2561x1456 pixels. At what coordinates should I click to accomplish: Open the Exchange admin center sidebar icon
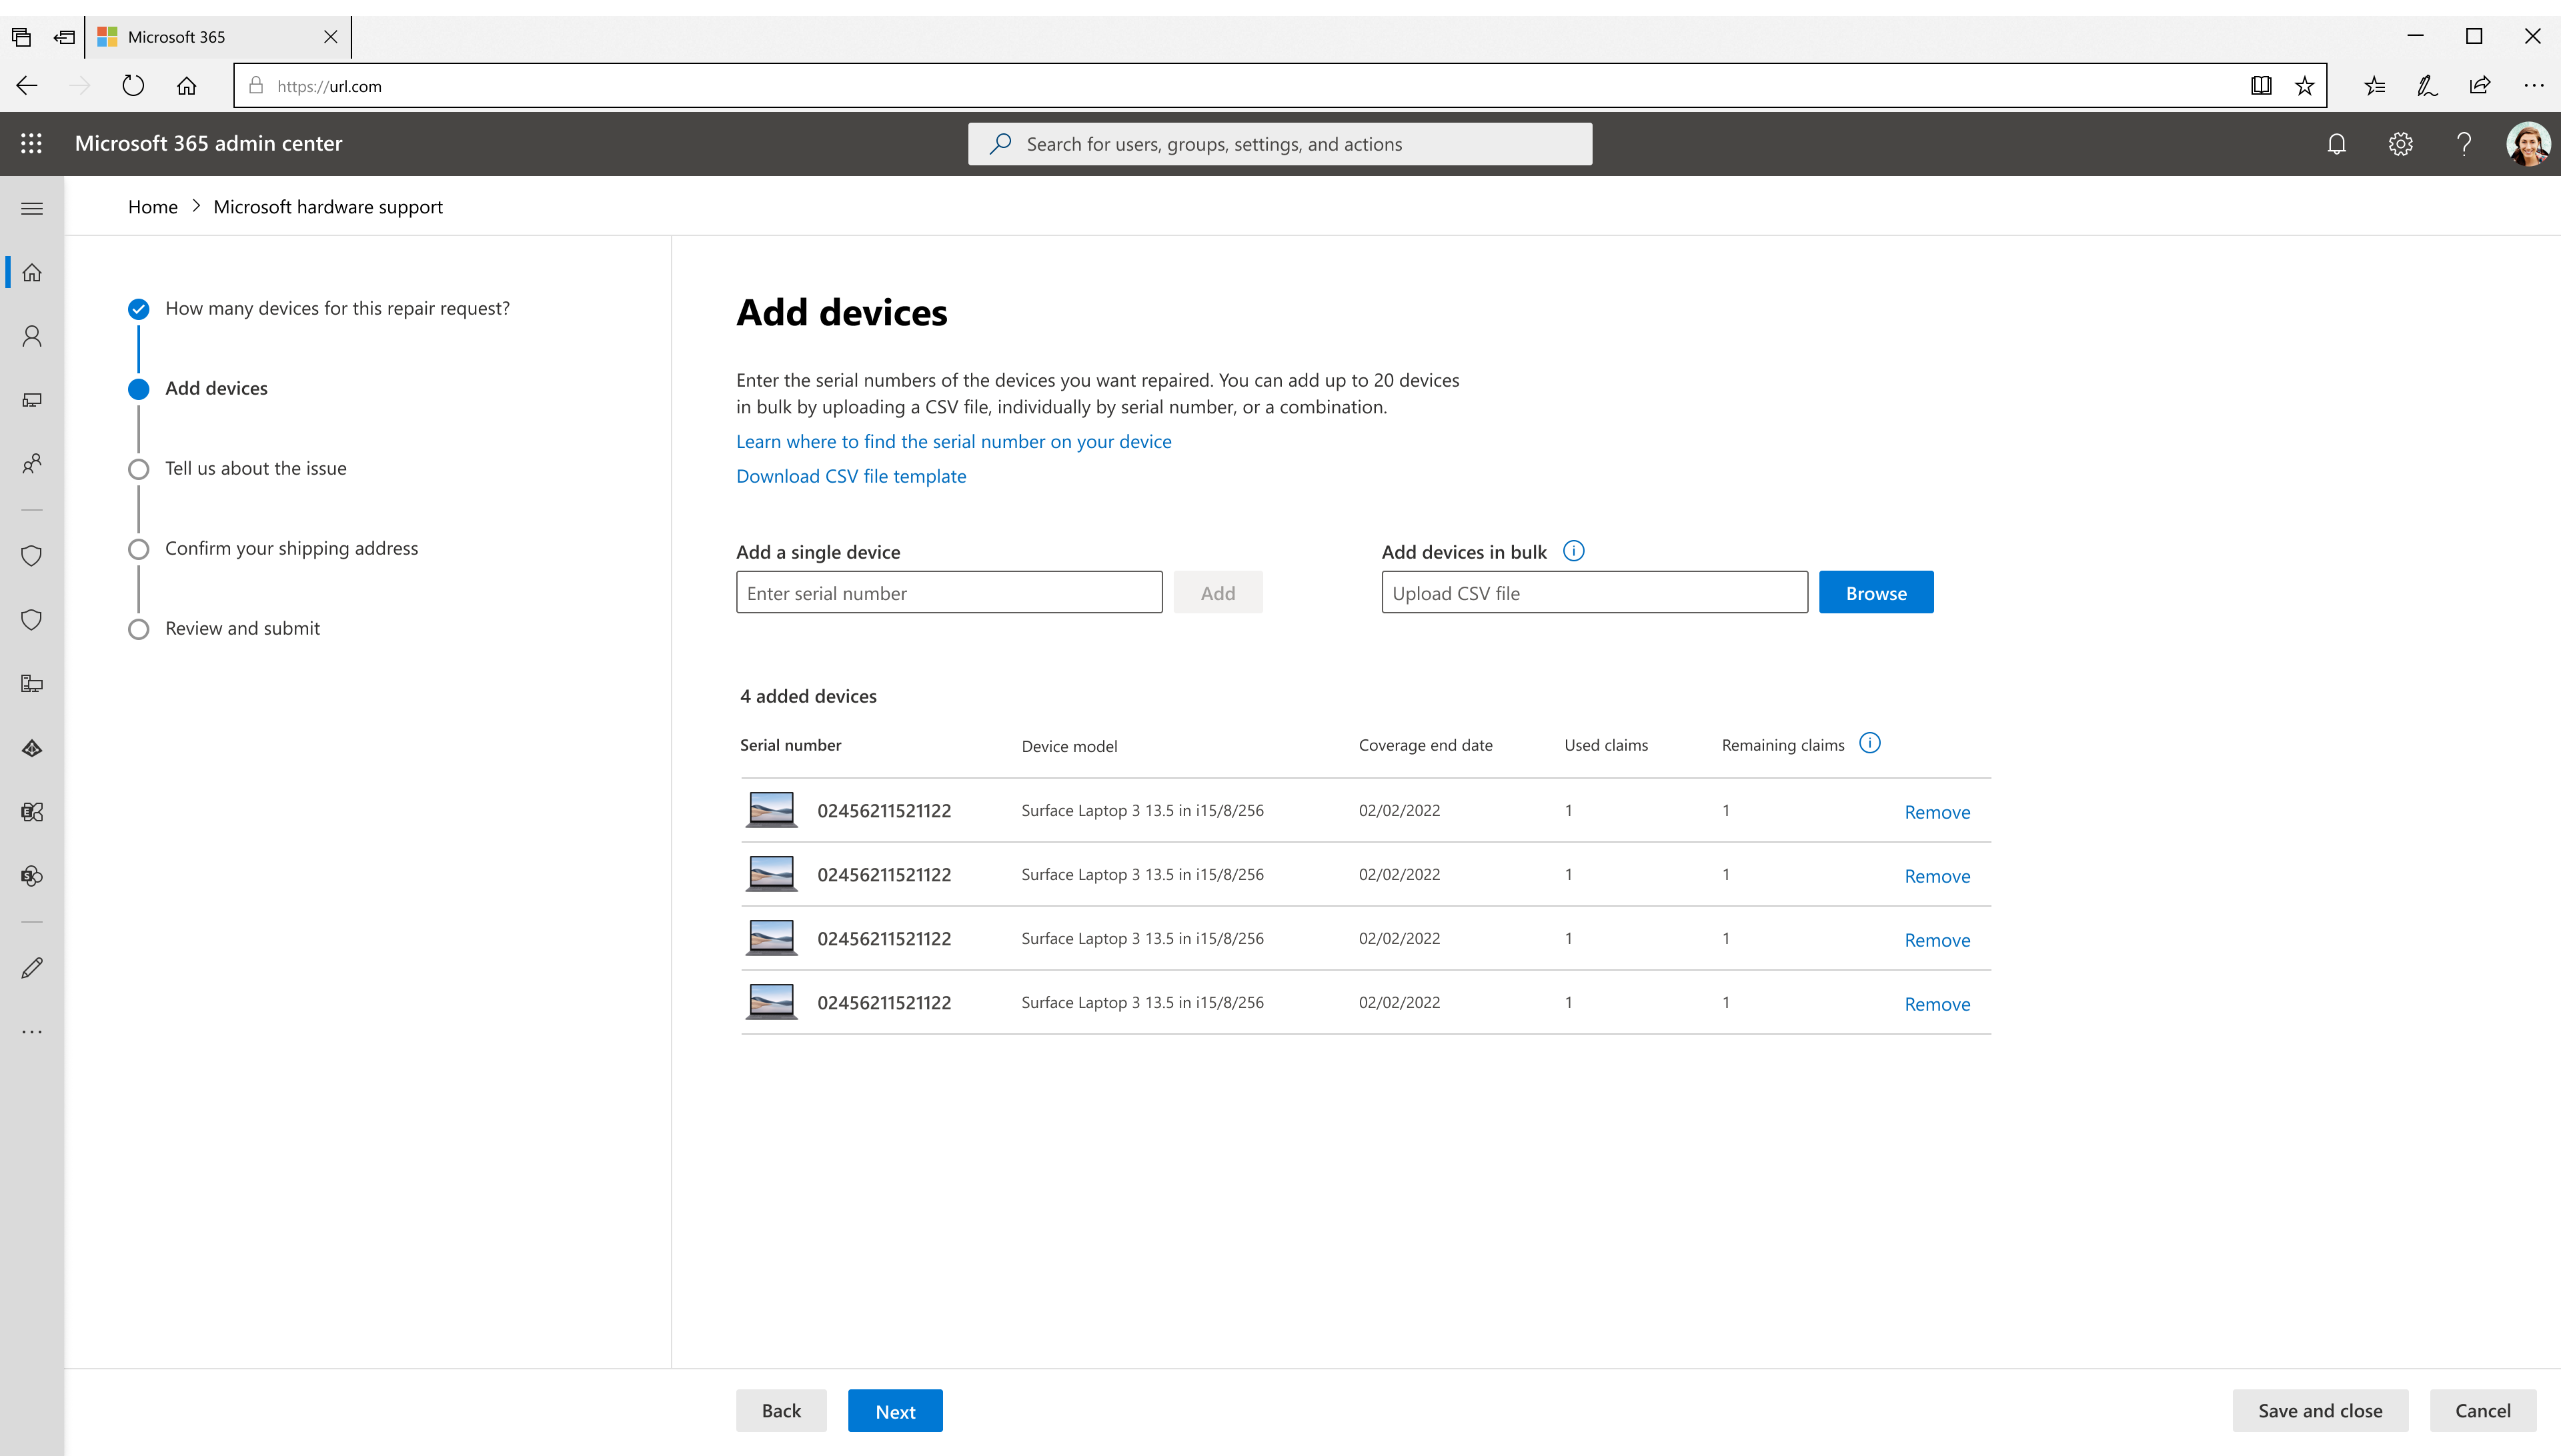[x=32, y=812]
